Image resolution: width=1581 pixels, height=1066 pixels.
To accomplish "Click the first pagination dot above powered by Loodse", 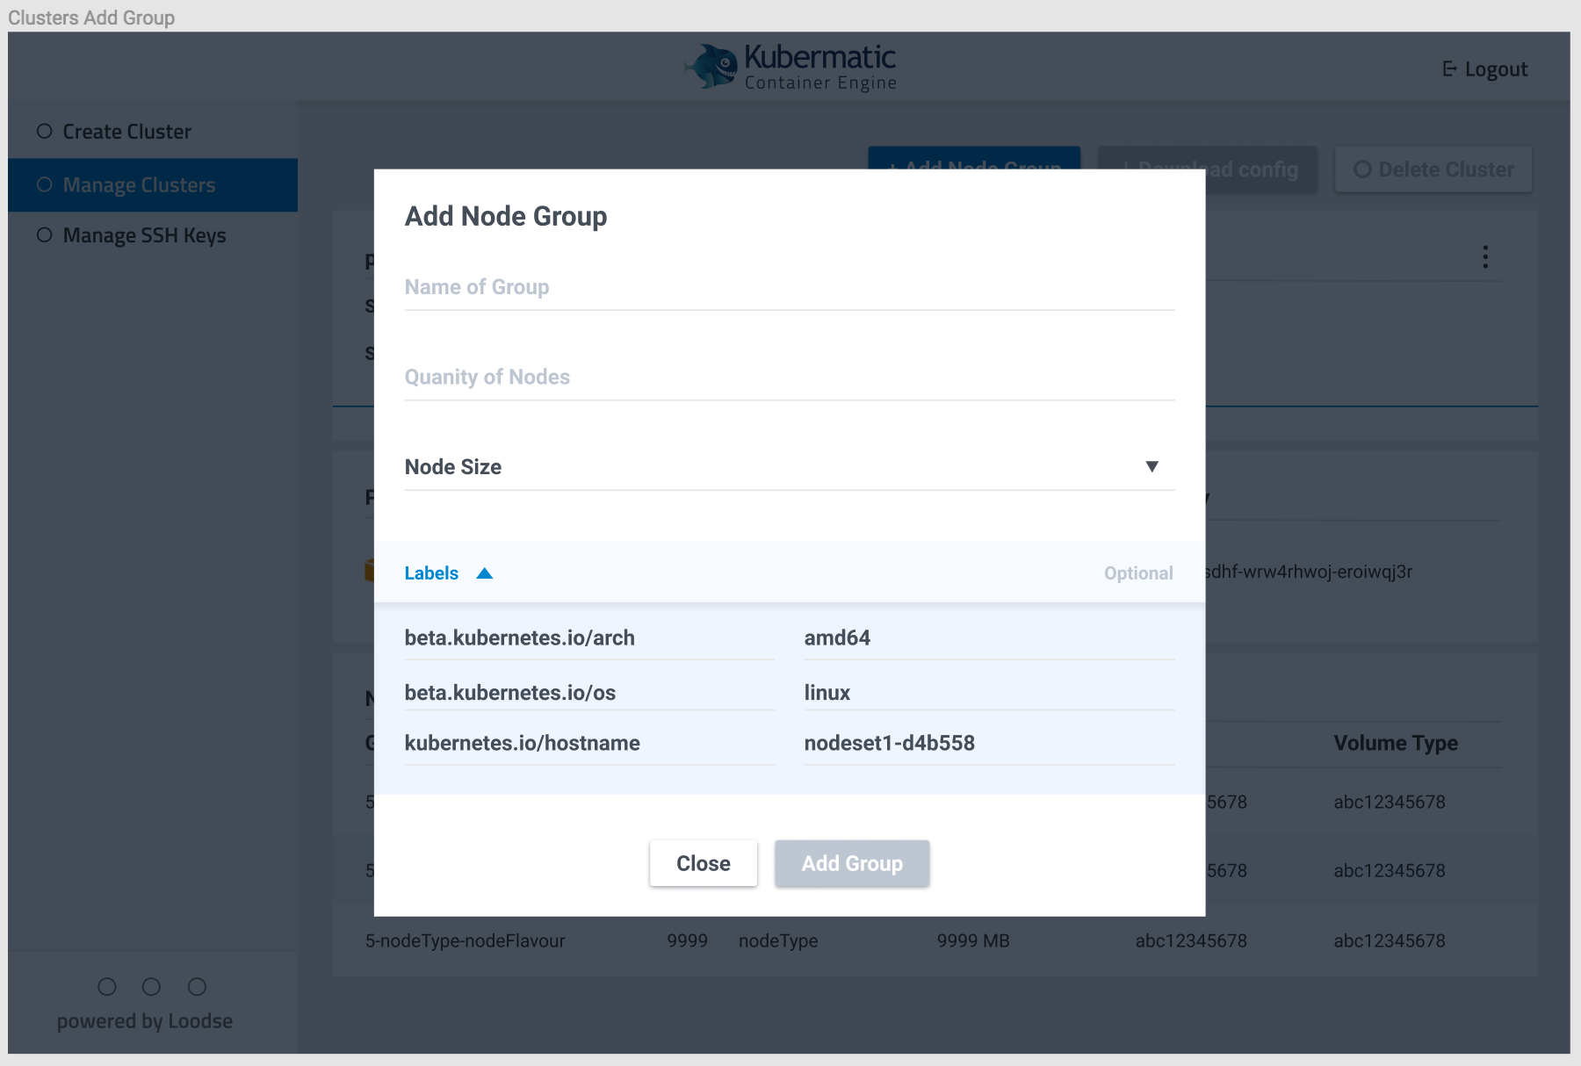I will click(107, 986).
